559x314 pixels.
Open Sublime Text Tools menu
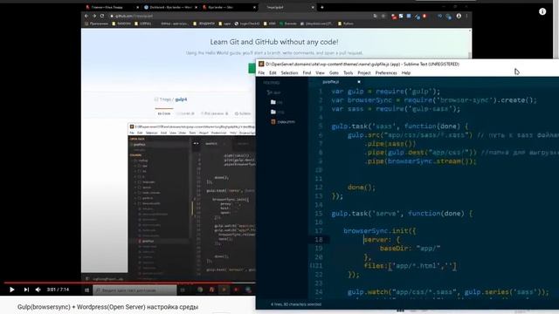click(x=348, y=72)
